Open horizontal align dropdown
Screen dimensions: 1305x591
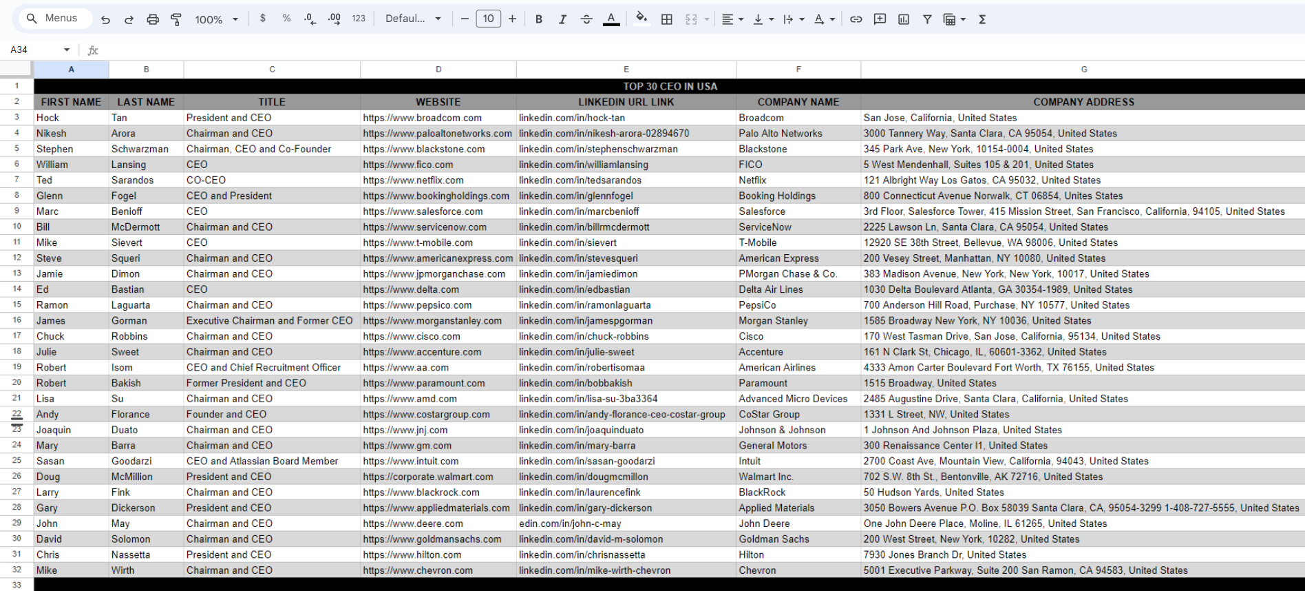pos(732,19)
